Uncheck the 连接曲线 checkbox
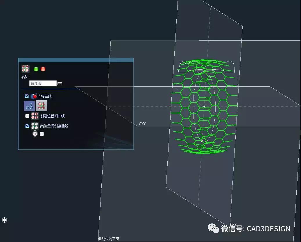This screenshot has width=301, height=242. pyautogui.click(x=27, y=96)
